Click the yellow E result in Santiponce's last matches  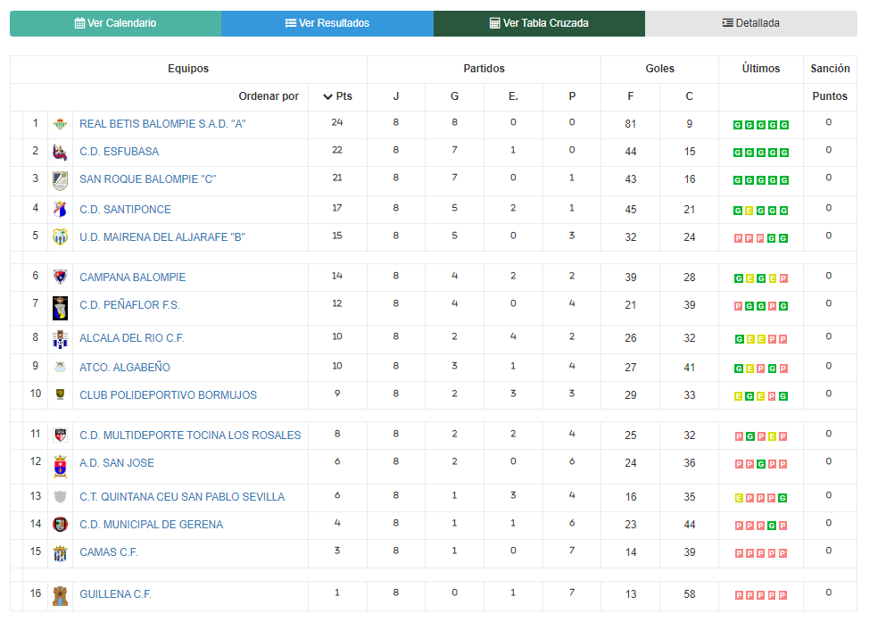click(749, 211)
